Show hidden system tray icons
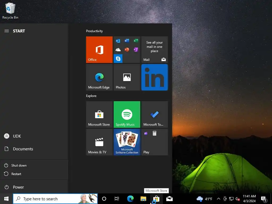The height and width of the screenshot is (204, 272). coord(219,199)
